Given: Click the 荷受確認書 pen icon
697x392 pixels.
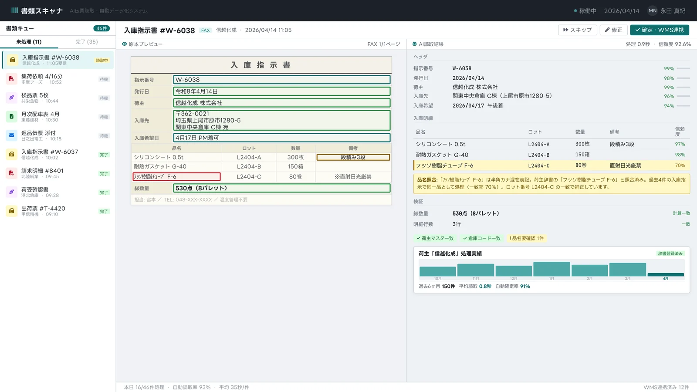Looking at the screenshot, I should click(11, 192).
